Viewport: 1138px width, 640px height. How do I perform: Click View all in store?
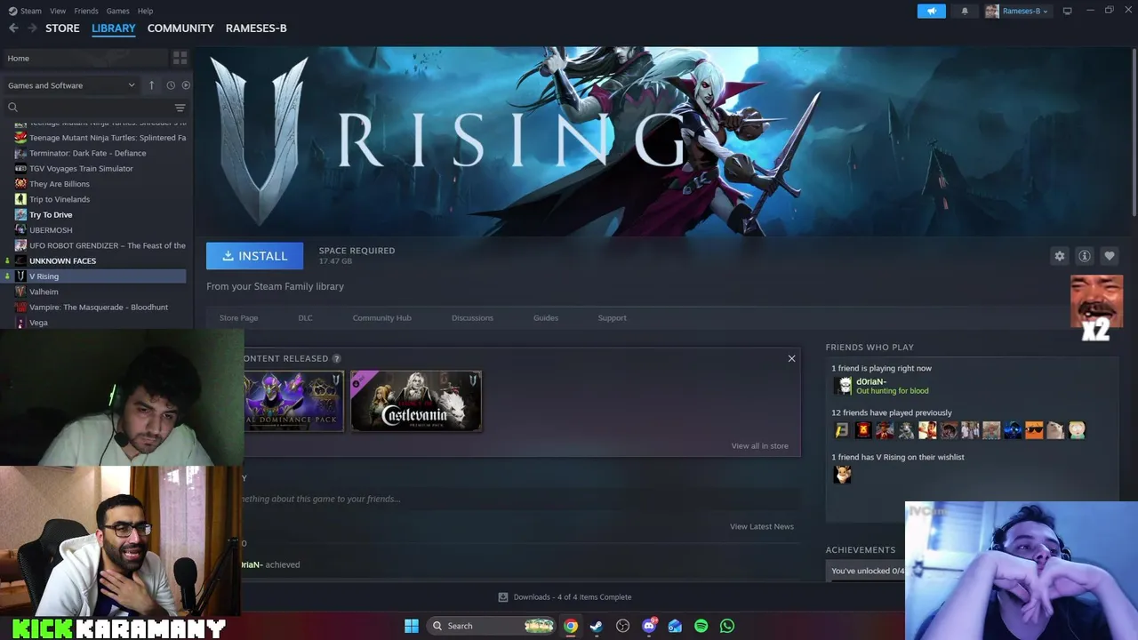(x=759, y=446)
